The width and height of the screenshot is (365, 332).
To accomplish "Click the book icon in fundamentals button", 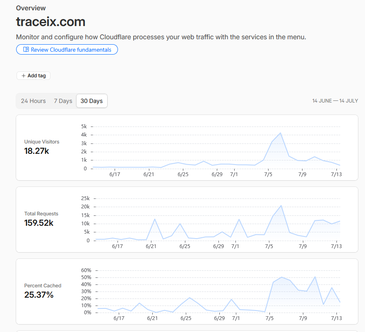I will [x=26, y=50].
